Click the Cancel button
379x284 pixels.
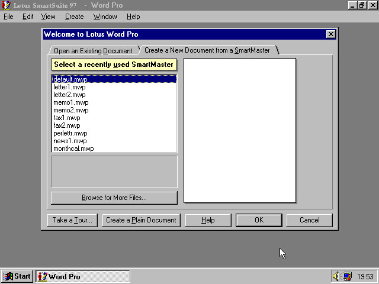tap(309, 220)
